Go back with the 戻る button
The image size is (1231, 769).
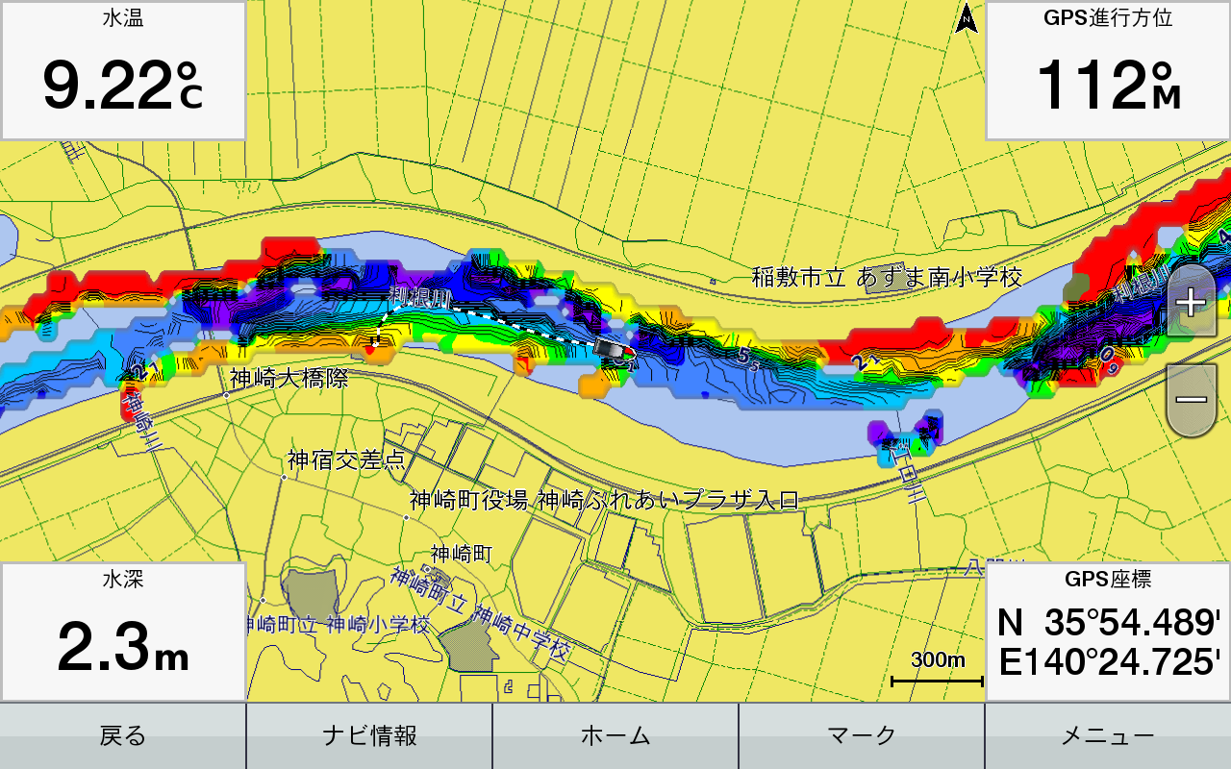tap(123, 736)
